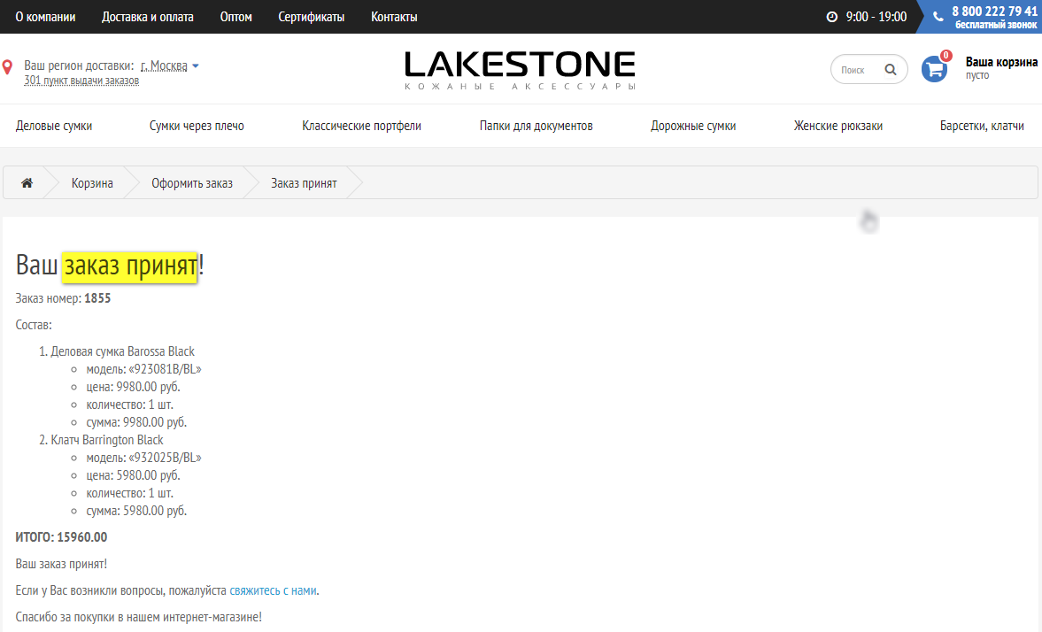Click the cart status пусто

[977, 75]
